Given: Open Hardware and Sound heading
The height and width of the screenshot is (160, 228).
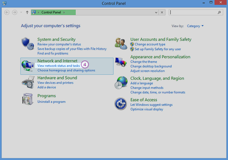Looking at the screenshot, I should point(57,78).
